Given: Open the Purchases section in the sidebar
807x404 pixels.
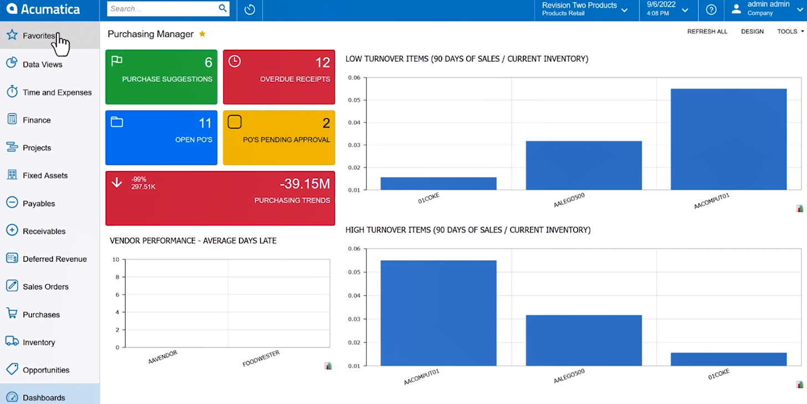Looking at the screenshot, I should [x=42, y=314].
